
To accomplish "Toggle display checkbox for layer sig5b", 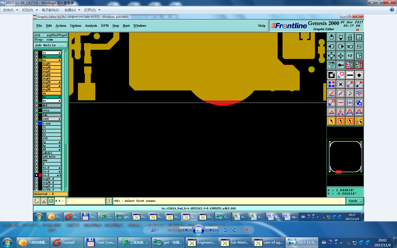I will [x=36, y=75].
